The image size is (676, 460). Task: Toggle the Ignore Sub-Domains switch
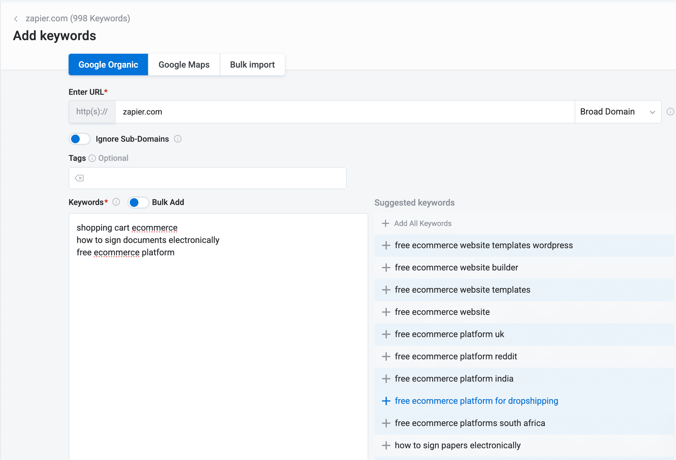tap(80, 139)
